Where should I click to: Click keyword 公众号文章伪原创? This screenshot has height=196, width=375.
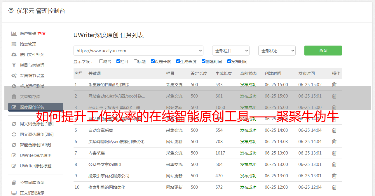pos(105,164)
